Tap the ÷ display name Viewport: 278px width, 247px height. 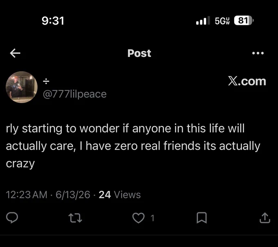coord(46,81)
